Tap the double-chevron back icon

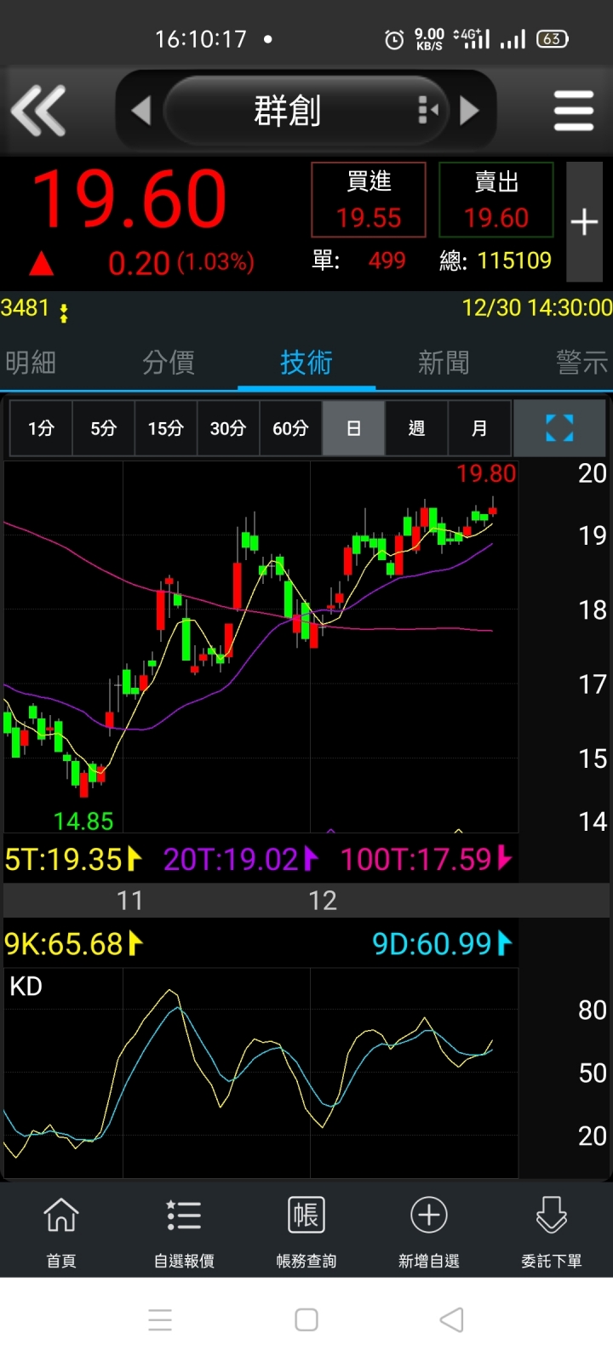(x=38, y=111)
